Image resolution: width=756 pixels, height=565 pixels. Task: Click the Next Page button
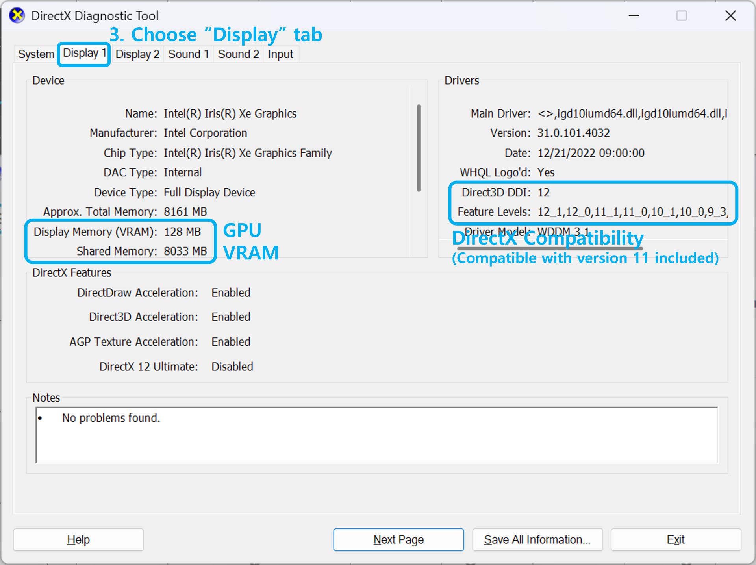click(398, 539)
